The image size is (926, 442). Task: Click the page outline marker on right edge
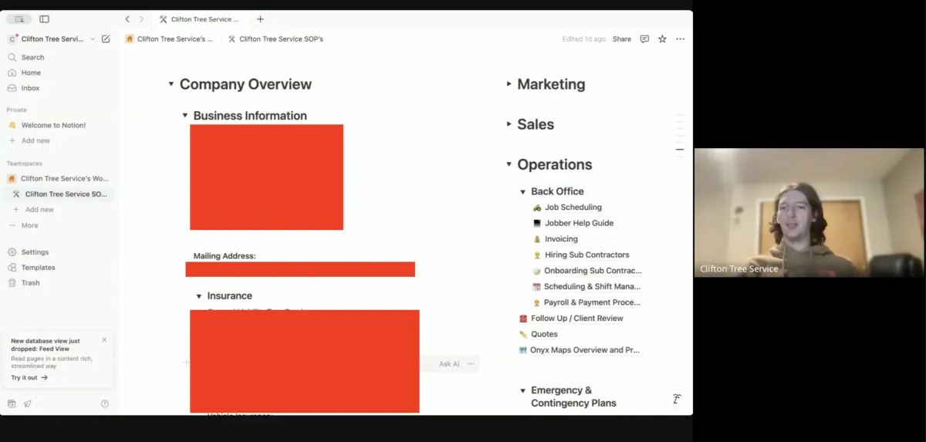pyautogui.click(x=680, y=149)
